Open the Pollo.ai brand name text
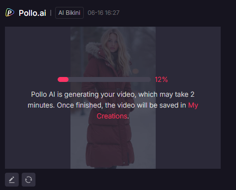 tap(33, 13)
